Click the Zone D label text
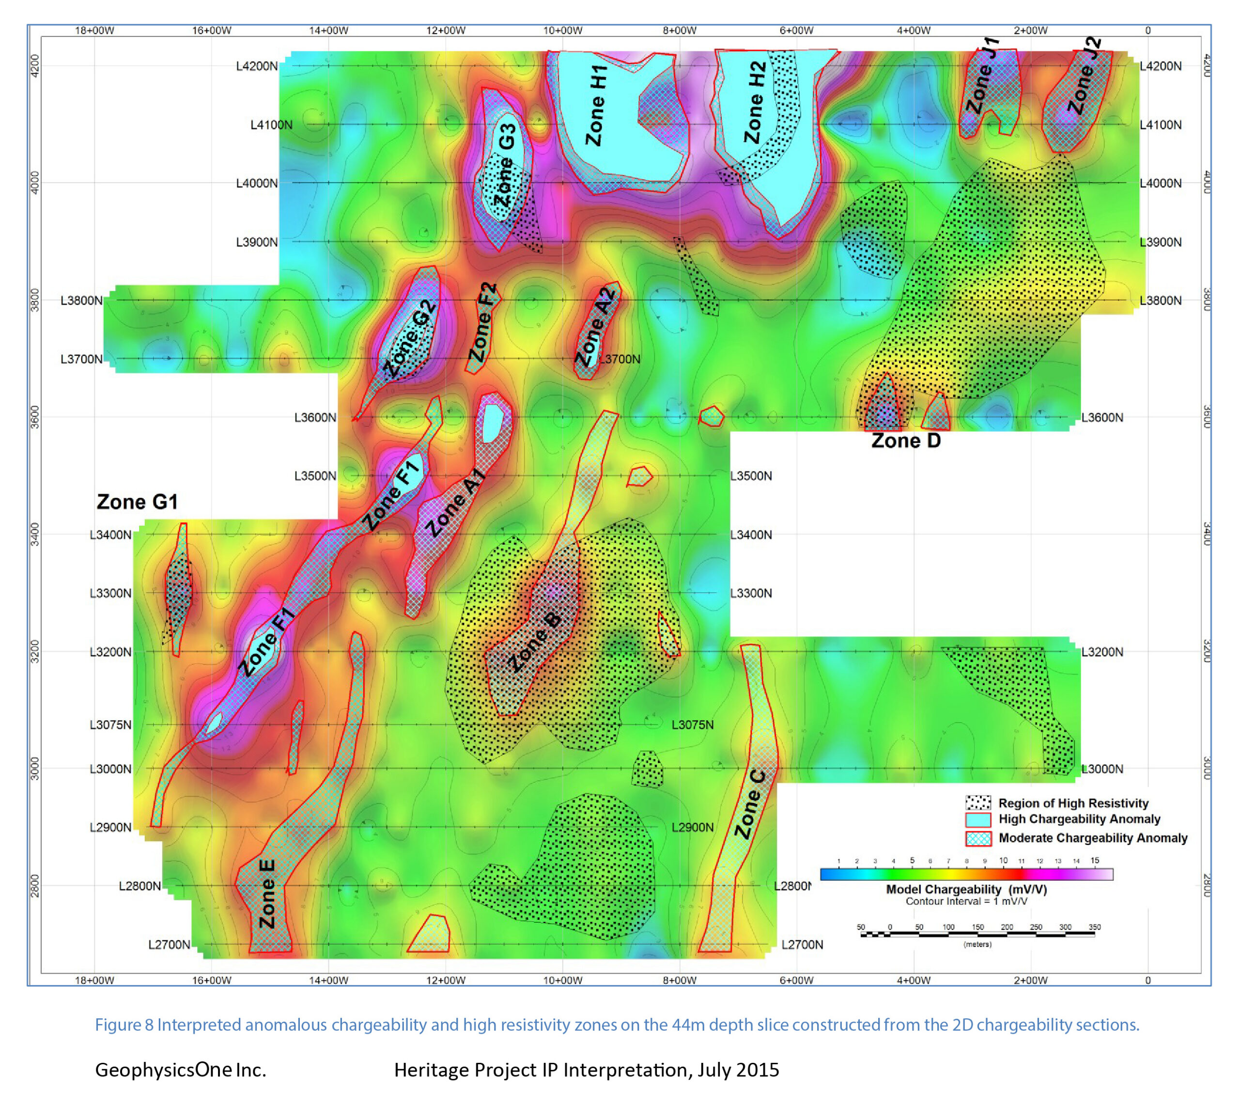Image resolution: width=1240 pixels, height=1104 pixels. pyautogui.click(x=906, y=441)
